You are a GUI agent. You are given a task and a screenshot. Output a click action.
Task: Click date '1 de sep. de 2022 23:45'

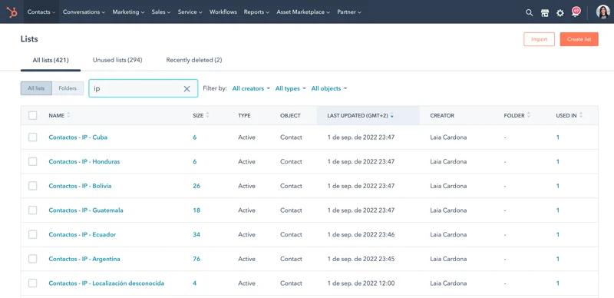(361, 259)
